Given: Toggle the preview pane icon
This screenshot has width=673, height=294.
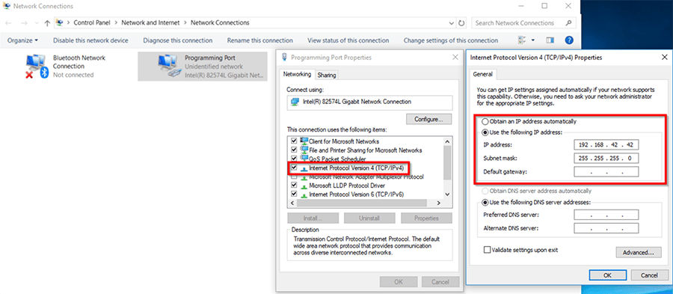Looking at the screenshot, I should coord(550,40).
